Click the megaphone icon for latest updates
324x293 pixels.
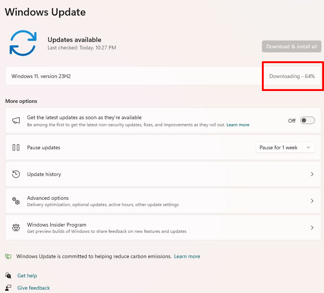(x=16, y=120)
